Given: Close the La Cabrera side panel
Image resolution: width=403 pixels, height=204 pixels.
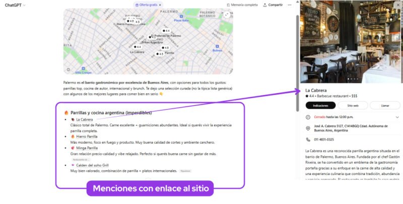Looking at the screenshot, I should [x=398, y=5].
